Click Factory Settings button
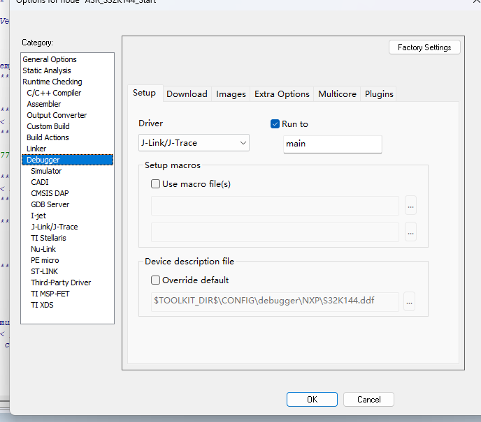 pyautogui.click(x=424, y=47)
